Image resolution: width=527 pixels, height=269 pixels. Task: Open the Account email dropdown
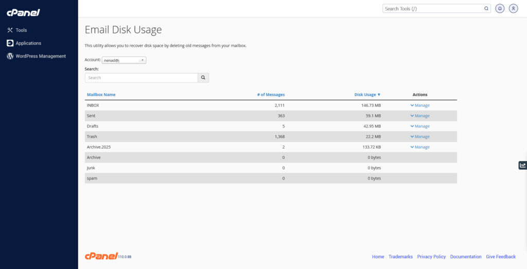pos(124,60)
